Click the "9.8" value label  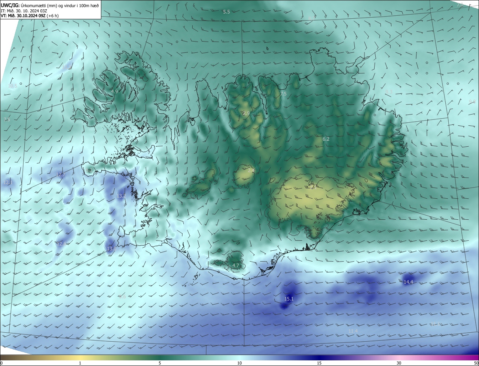click(x=472, y=101)
